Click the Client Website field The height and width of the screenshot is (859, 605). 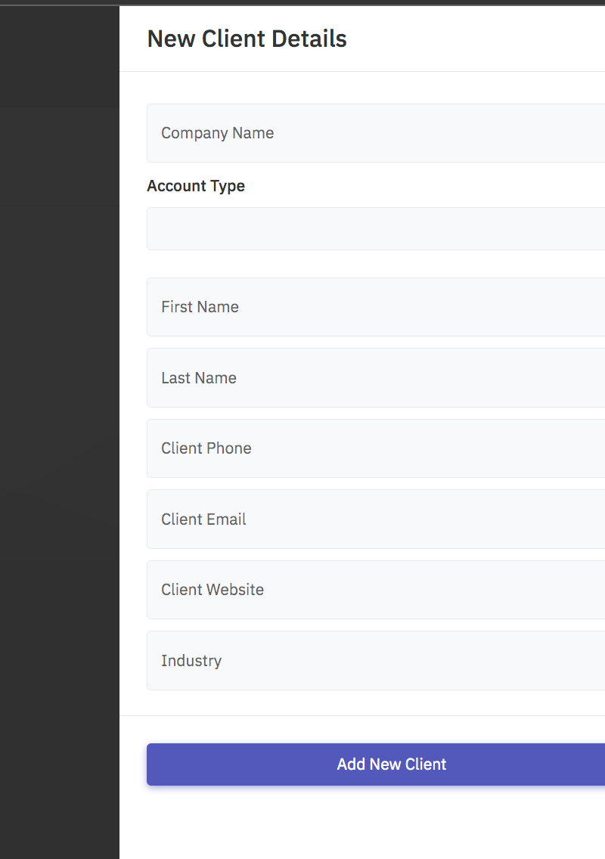pos(376,590)
